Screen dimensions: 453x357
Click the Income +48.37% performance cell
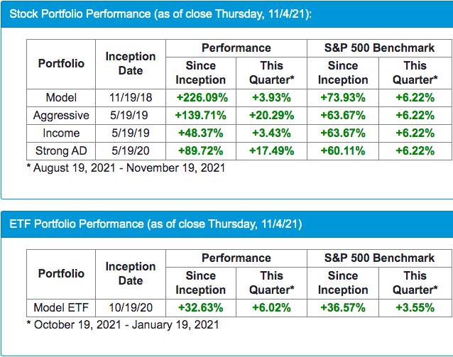coord(200,133)
